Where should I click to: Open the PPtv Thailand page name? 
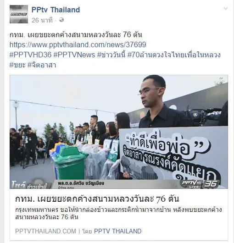[56, 10]
